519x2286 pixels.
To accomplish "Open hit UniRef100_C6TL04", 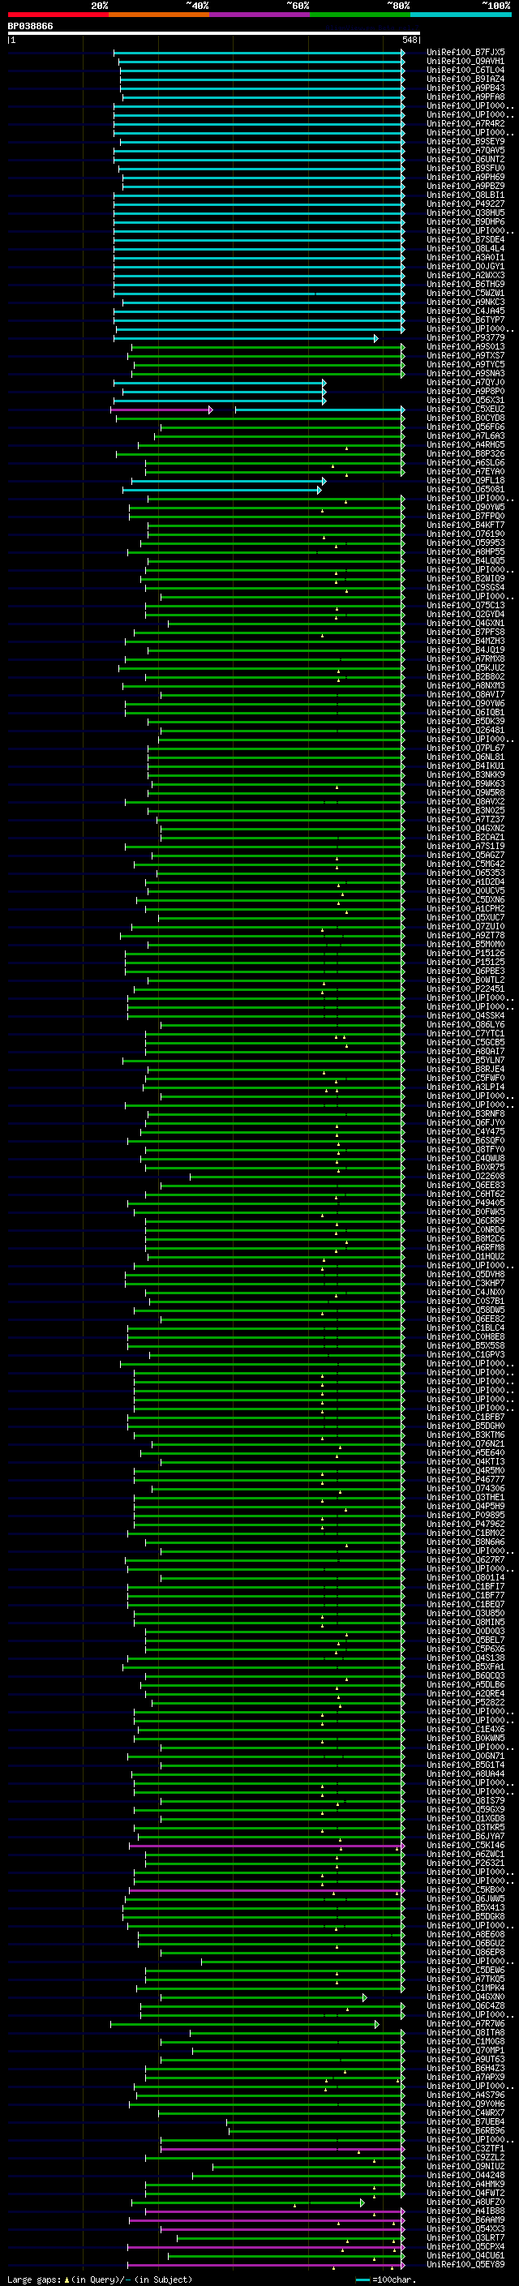I will (x=465, y=70).
